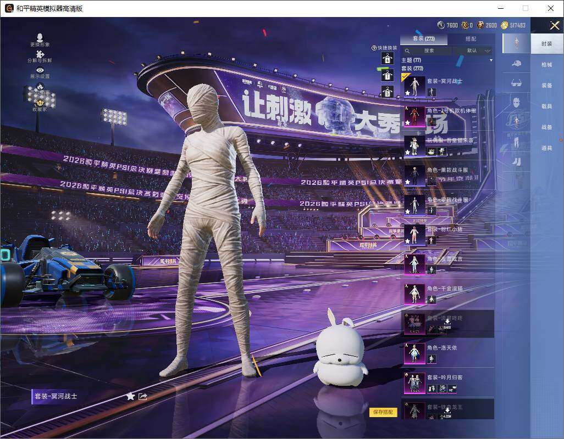Share the current outfit 套装-冥河战士
This screenshot has height=439, width=564.
[143, 396]
